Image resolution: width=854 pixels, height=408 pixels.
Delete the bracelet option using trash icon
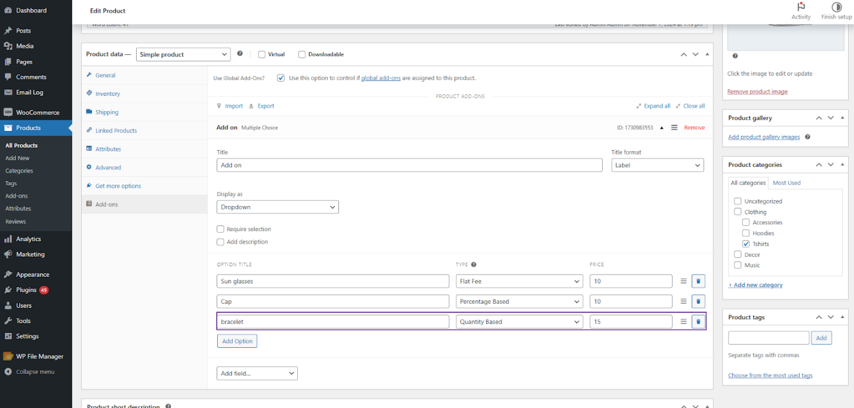click(698, 321)
